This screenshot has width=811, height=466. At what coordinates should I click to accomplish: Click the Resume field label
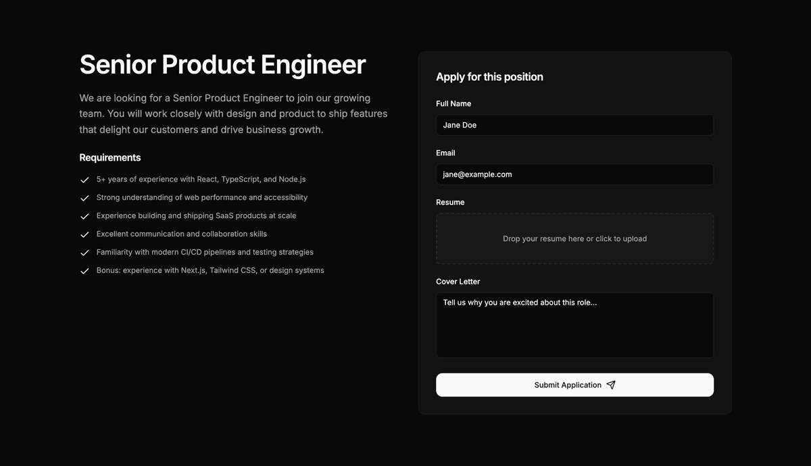[450, 202]
